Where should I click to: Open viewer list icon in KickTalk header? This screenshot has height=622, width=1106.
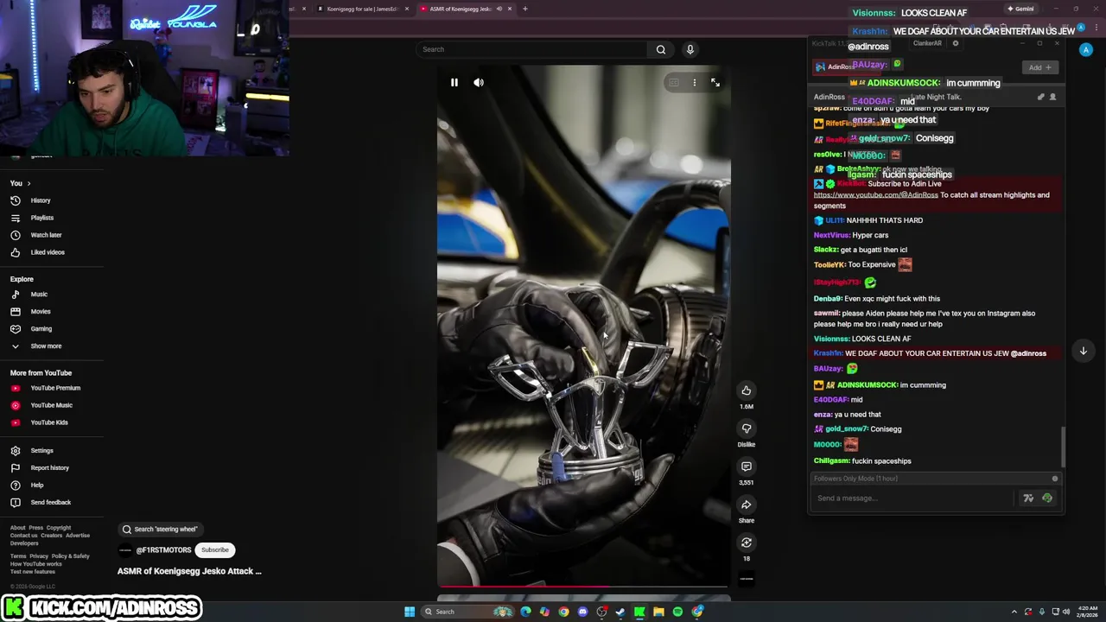point(1052,97)
